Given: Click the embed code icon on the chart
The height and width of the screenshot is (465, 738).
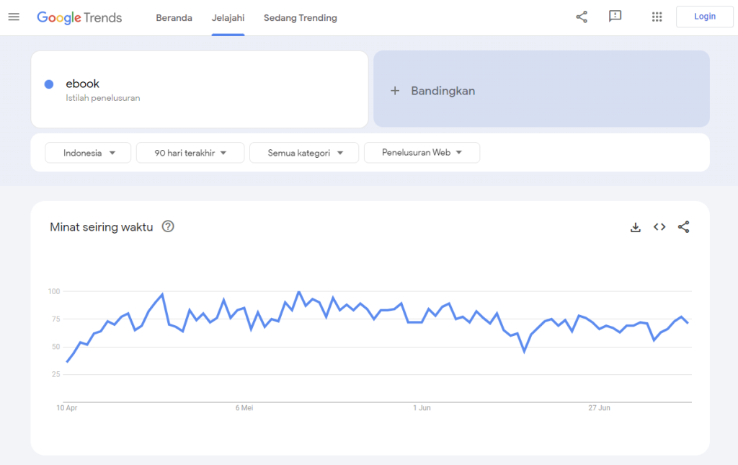Looking at the screenshot, I should coord(659,226).
